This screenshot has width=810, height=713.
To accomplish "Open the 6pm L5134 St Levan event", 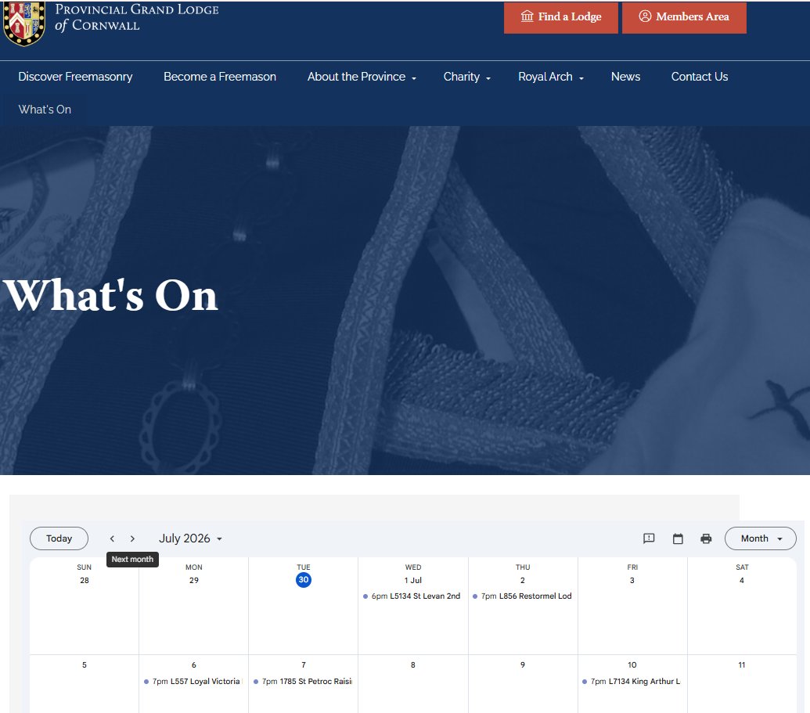I will [412, 596].
